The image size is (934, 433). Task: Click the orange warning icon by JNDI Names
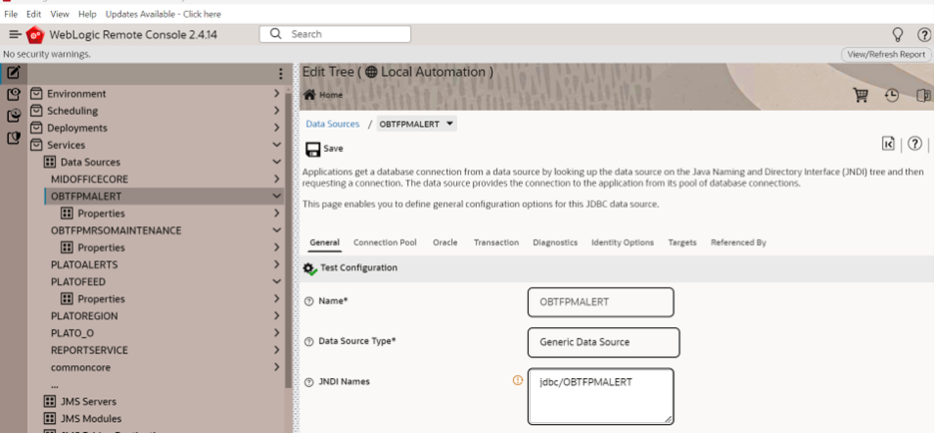[518, 380]
